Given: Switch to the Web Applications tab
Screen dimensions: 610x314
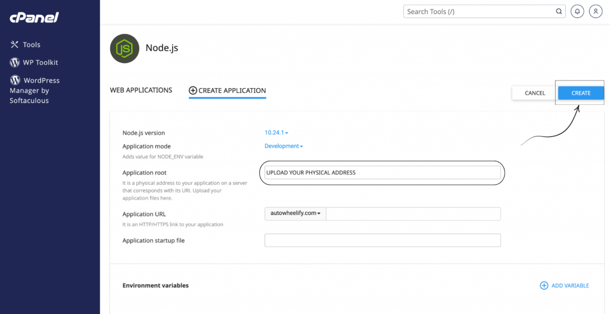Looking at the screenshot, I should pos(141,90).
